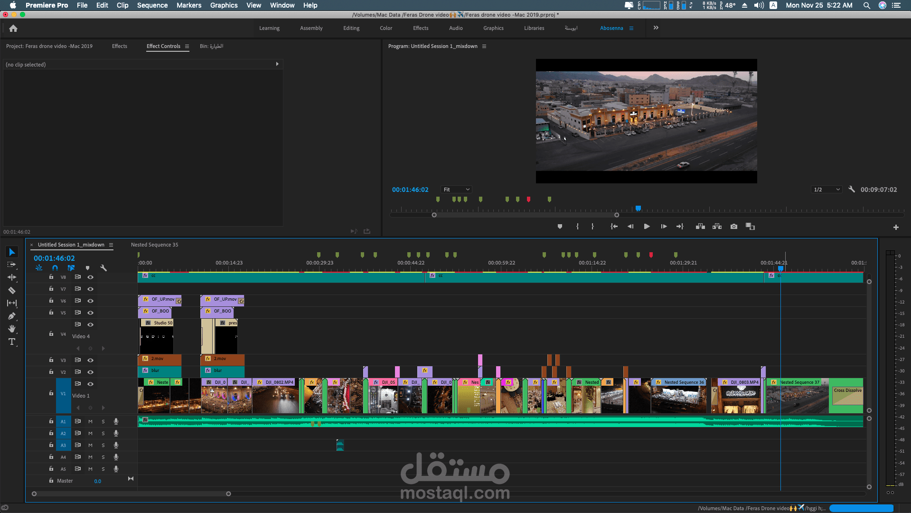Open the Window menu
The height and width of the screenshot is (513, 911).
click(x=282, y=5)
